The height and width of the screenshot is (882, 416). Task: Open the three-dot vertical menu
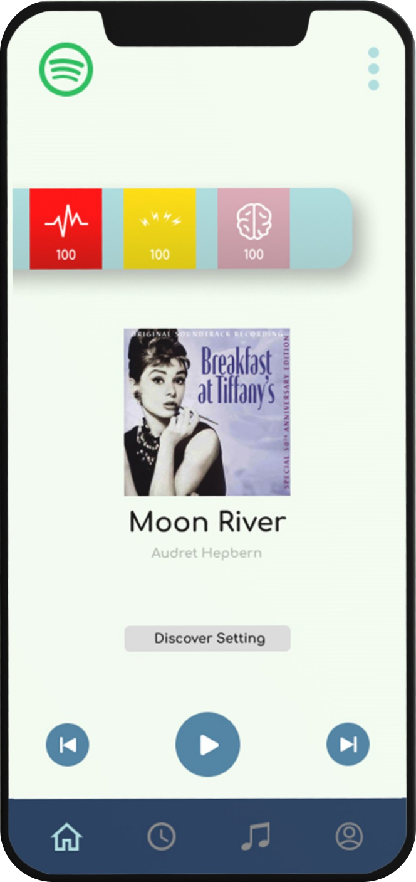click(x=373, y=68)
